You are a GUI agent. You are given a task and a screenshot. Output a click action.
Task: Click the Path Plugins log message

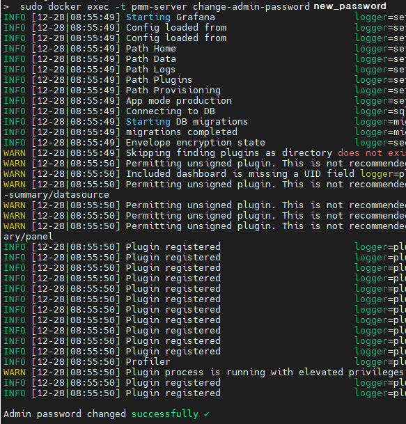tap(159, 80)
